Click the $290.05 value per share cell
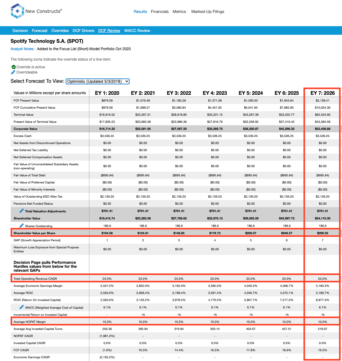The image size is (342, 361). (322, 233)
